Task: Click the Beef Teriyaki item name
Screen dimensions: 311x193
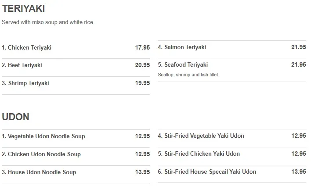Action: tap(22, 65)
